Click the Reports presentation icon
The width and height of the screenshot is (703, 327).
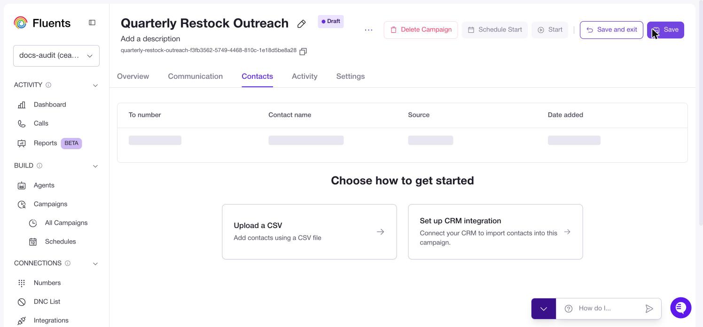pos(22,143)
